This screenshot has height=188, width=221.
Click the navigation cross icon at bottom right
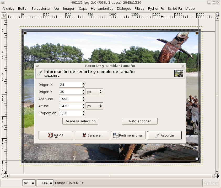pyautogui.click(x=217, y=176)
